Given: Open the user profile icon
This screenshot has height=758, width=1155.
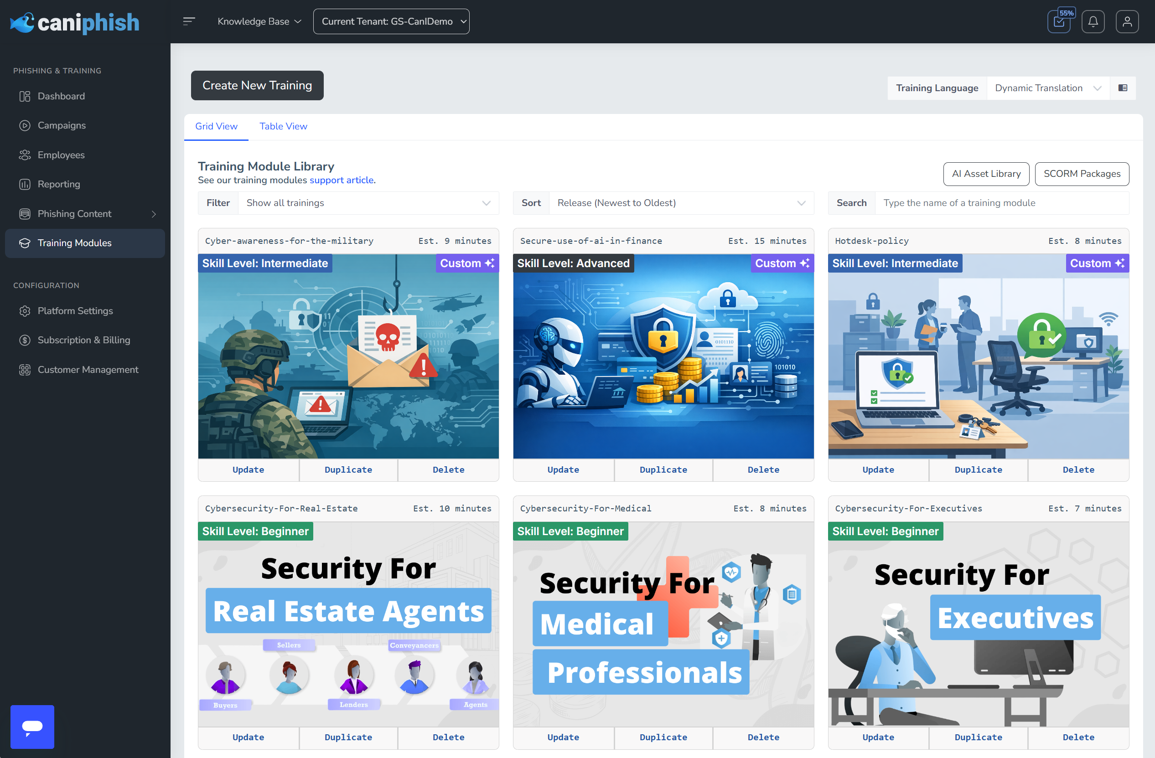Looking at the screenshot, I should (1126, 22).
